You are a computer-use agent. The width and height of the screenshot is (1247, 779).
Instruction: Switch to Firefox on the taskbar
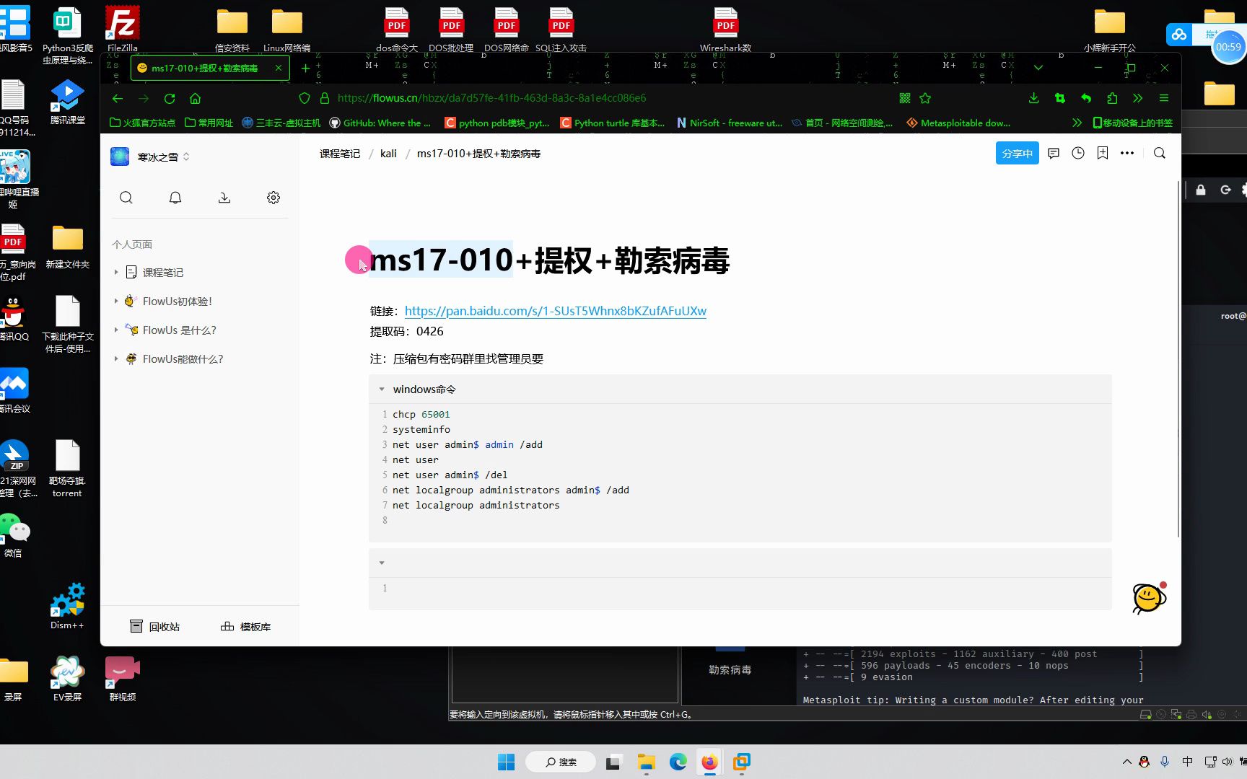point(709,762)
